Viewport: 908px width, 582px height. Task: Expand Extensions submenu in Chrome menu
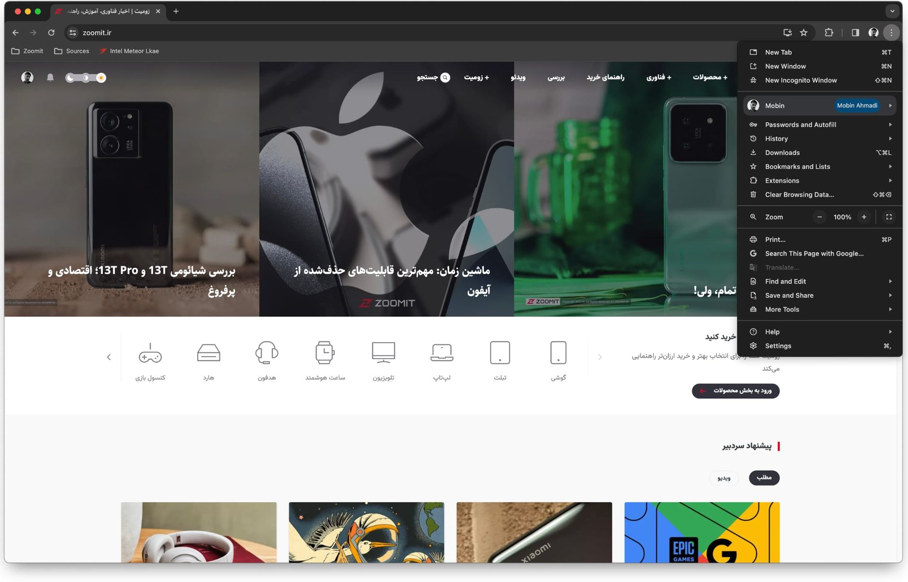coord(820,181)
